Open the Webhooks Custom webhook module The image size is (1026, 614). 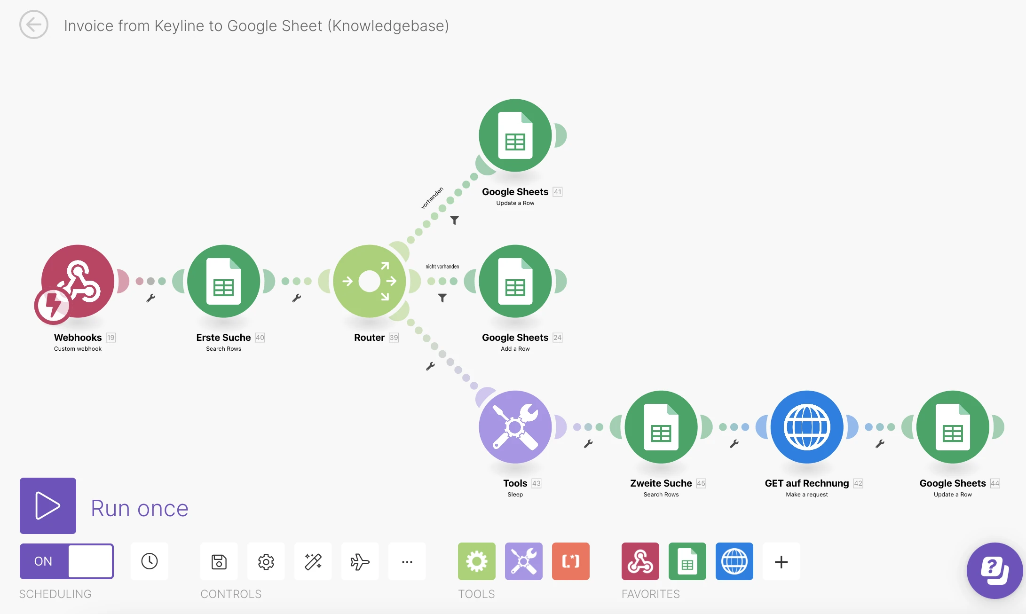(78, 281)
